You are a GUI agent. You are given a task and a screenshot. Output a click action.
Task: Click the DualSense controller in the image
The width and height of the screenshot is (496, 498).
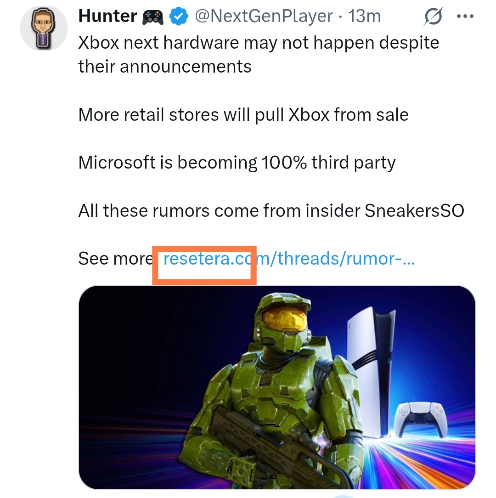[x=417, y=419]
